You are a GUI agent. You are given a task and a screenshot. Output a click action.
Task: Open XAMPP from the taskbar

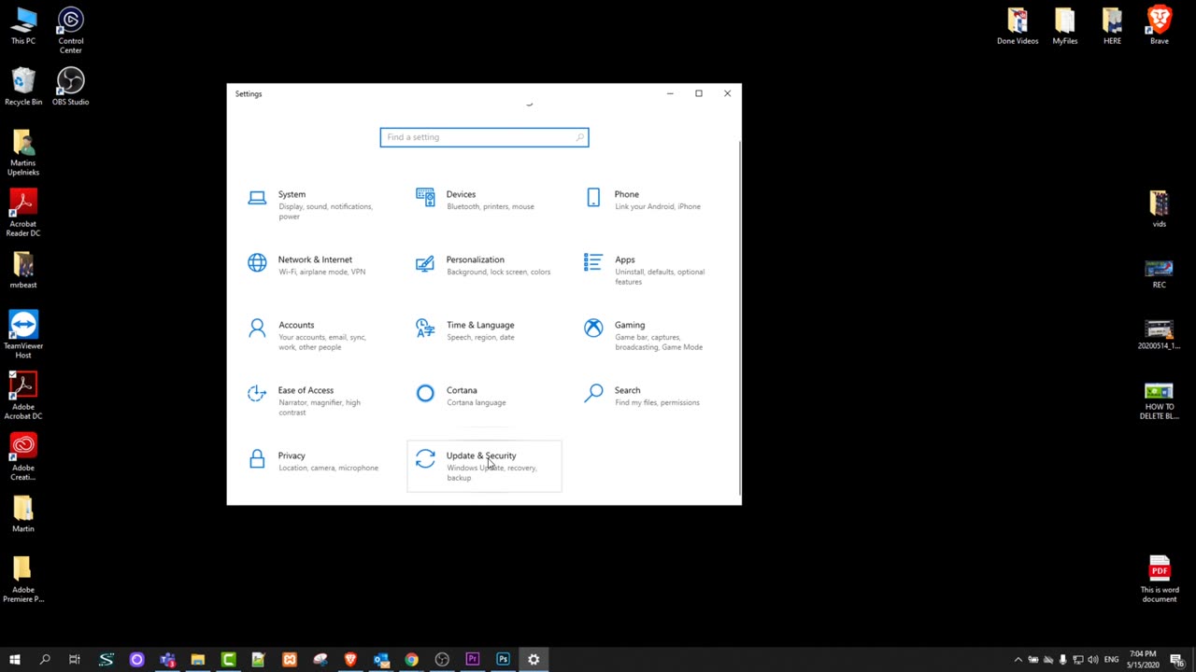pos(290,660)
